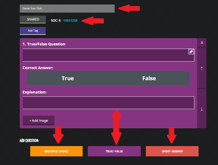
Task: Delete question 1 with the X button
Action: tap(202, 43)
